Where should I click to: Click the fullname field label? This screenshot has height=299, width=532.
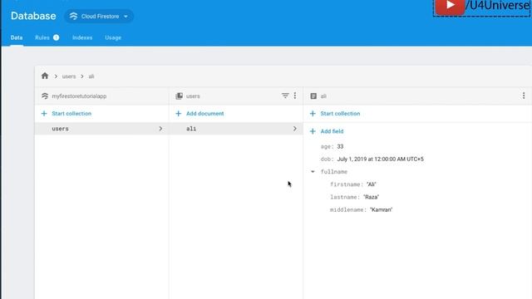[x=334, y=172]
